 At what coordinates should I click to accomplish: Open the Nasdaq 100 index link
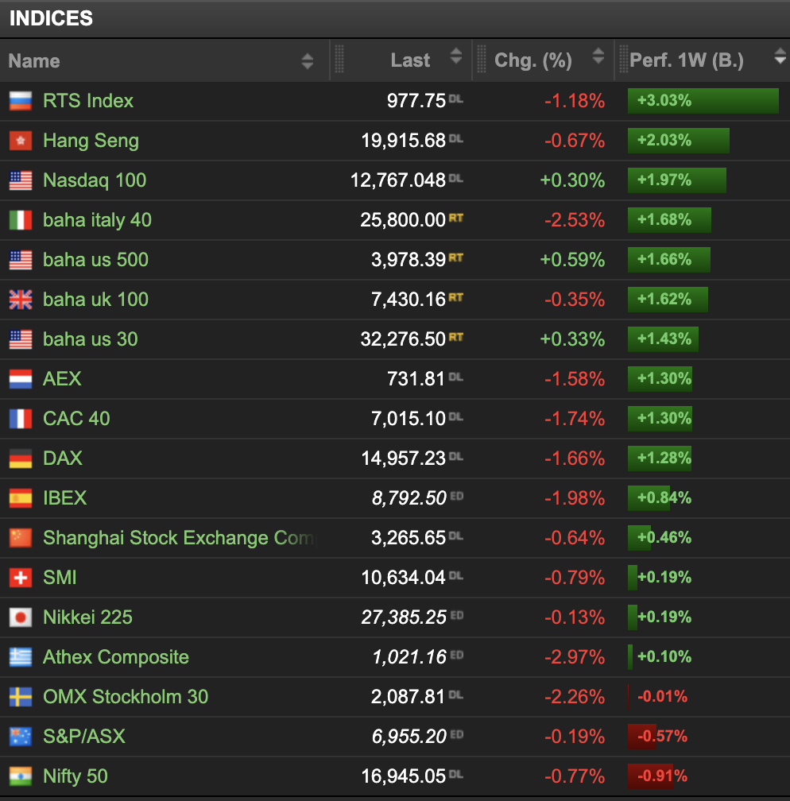coord(95,180)
